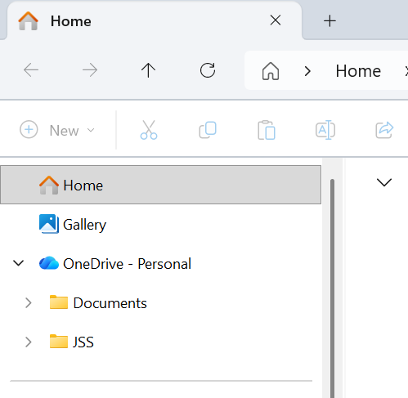Select the Home tab title
The height and width of the screenshot is (398, 408).
[71, 21]
